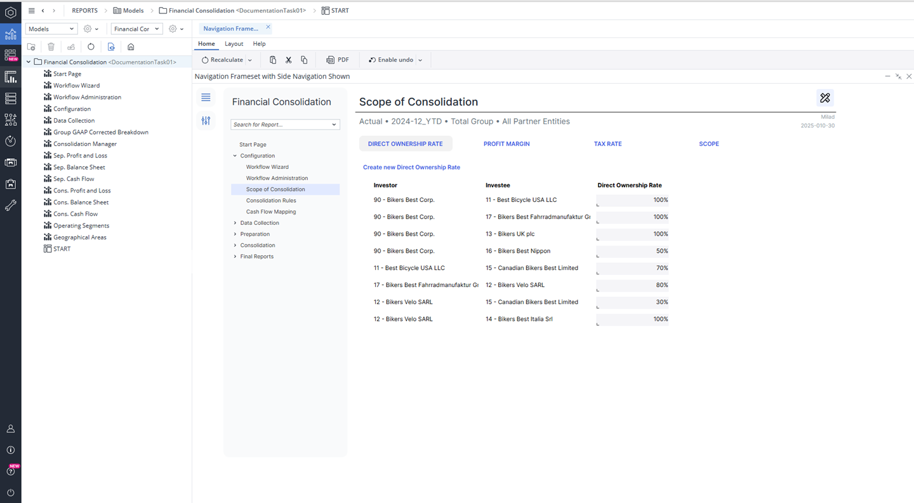Click the Search for Report field
This screenshot has height=503, width=914.
[x=281, y=124]
